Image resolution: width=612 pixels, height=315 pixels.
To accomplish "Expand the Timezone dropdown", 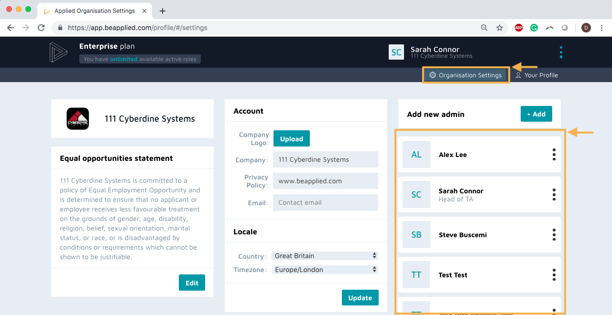I will tap(325, 270).
